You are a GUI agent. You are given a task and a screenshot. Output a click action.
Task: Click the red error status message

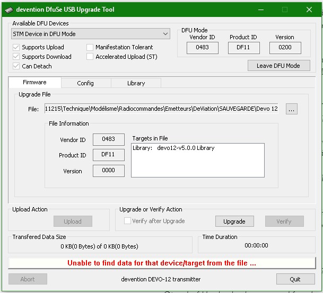162,263
